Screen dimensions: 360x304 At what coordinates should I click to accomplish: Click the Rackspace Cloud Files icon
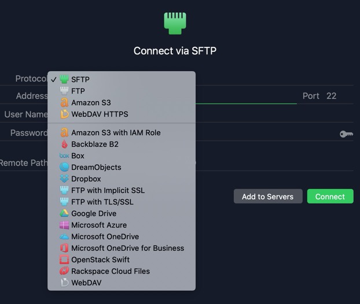[x=64, y=271]
